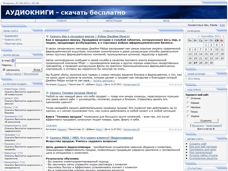The width and height of the screenshot is (228, 171).
Task: Click Скачать link in Техника продаж post
Action: pos(51,125)
